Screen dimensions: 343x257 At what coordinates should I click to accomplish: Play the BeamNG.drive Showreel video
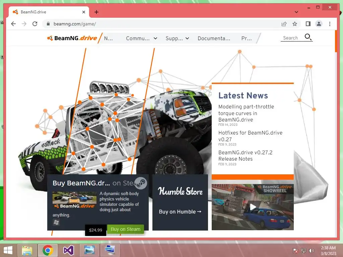253,207
